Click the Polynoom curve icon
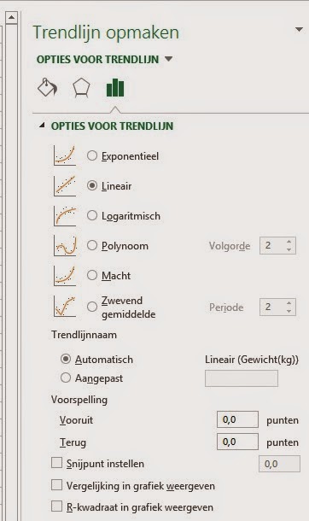Screen dimensions: 309x521 tap(65, 245)
